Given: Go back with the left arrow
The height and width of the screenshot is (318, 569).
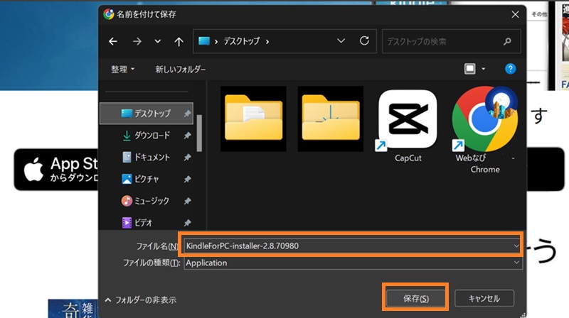Looking at the screenshot, I should tap(113, 42).
